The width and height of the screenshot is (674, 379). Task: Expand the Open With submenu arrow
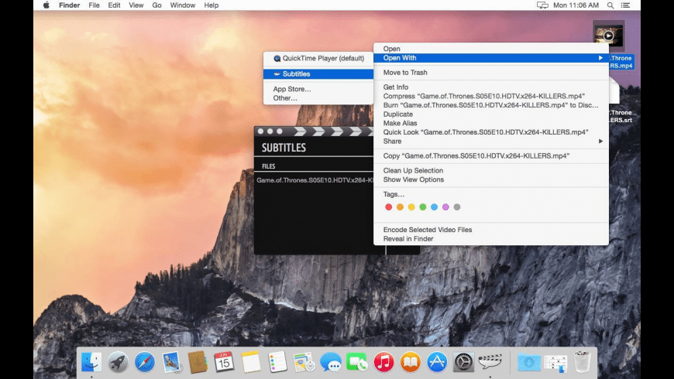600,58
